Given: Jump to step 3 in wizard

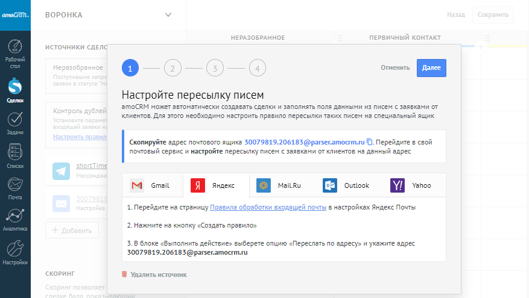Looking at the screenshot, I should (x=215, y=68).
